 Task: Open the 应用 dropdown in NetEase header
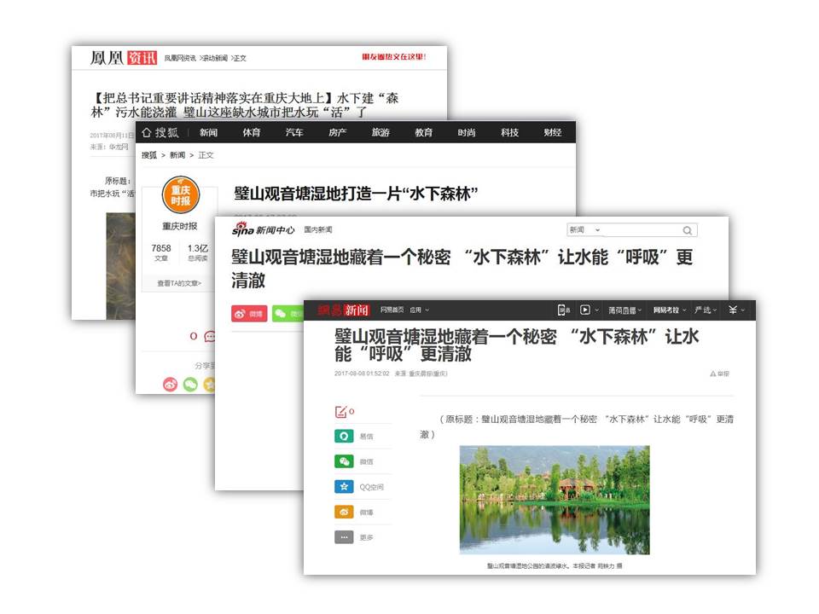pos(418,310)
